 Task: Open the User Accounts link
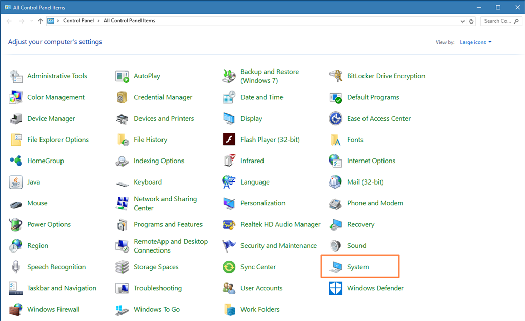(261, 288)
